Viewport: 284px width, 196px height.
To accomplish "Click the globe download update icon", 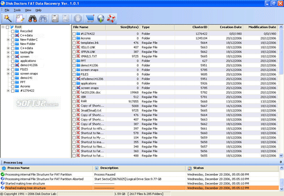I will (101, 18).
